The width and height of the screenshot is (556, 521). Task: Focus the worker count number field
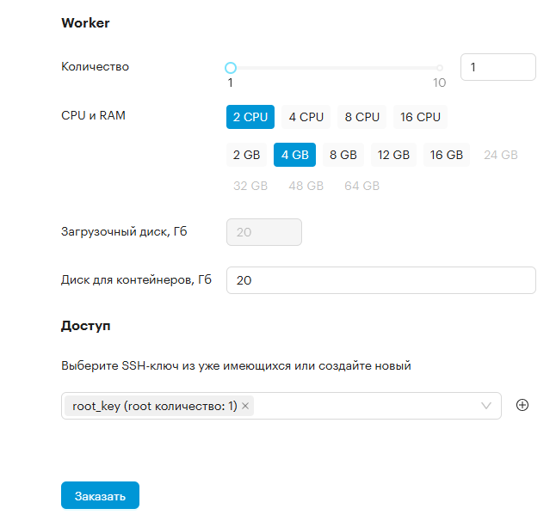(497, 67)
